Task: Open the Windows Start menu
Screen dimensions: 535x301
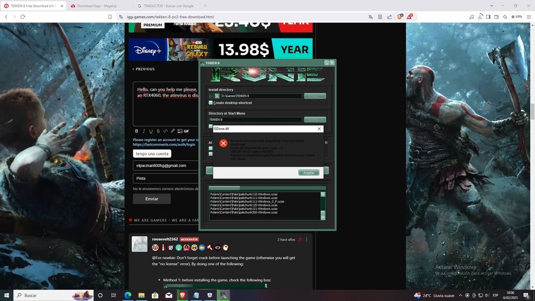Action: (6, 295)
